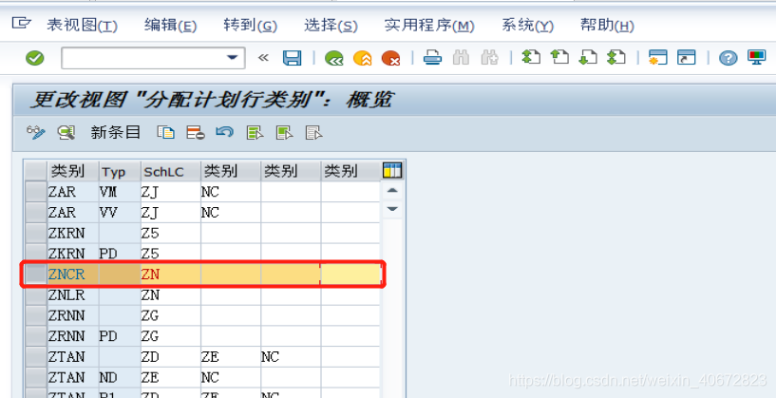Viewport: 776px width, 398px height.
Task: Open the 系统(Y) menu
Action: coord(527,25)
